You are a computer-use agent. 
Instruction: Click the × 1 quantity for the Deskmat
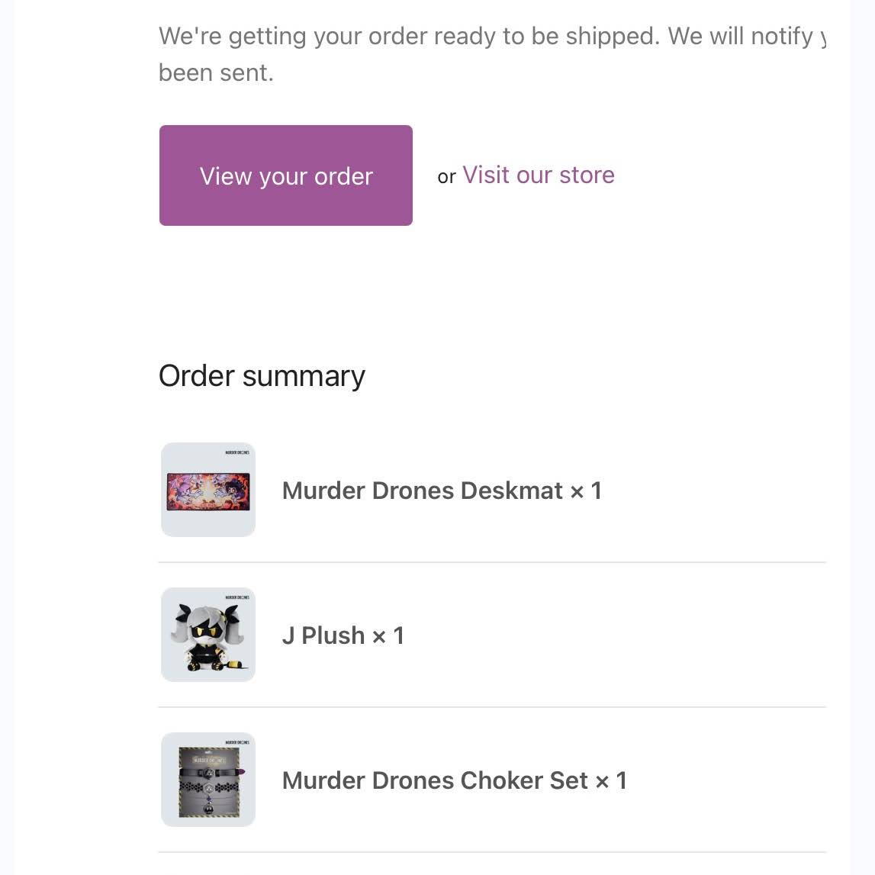tap(586, 491)
